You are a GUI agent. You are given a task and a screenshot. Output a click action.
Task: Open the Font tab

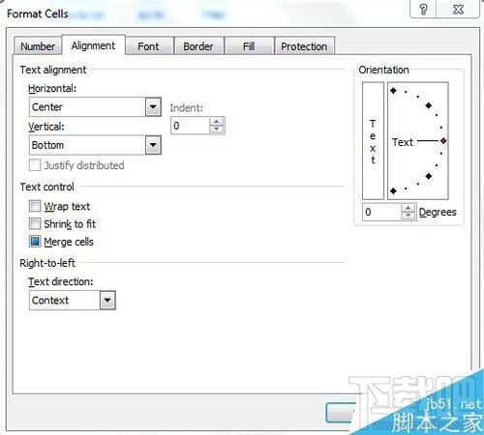click(x=148, y=46)
